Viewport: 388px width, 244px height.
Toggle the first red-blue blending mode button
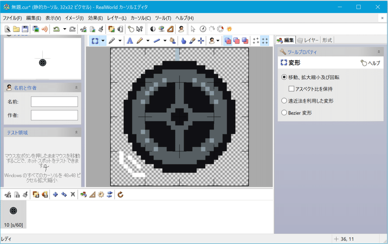227,41
